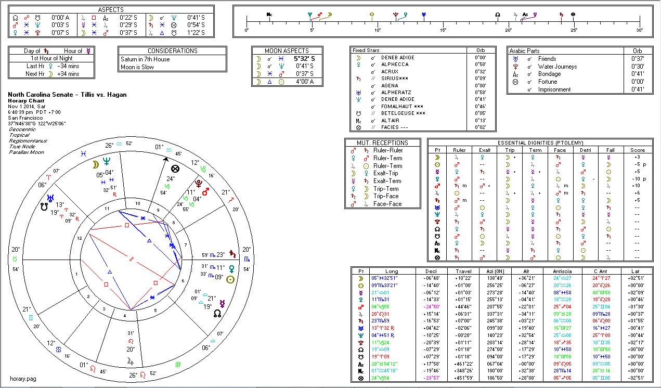Click the Mc marker on the degree strip
661x388 pixels.
point(269,15)
